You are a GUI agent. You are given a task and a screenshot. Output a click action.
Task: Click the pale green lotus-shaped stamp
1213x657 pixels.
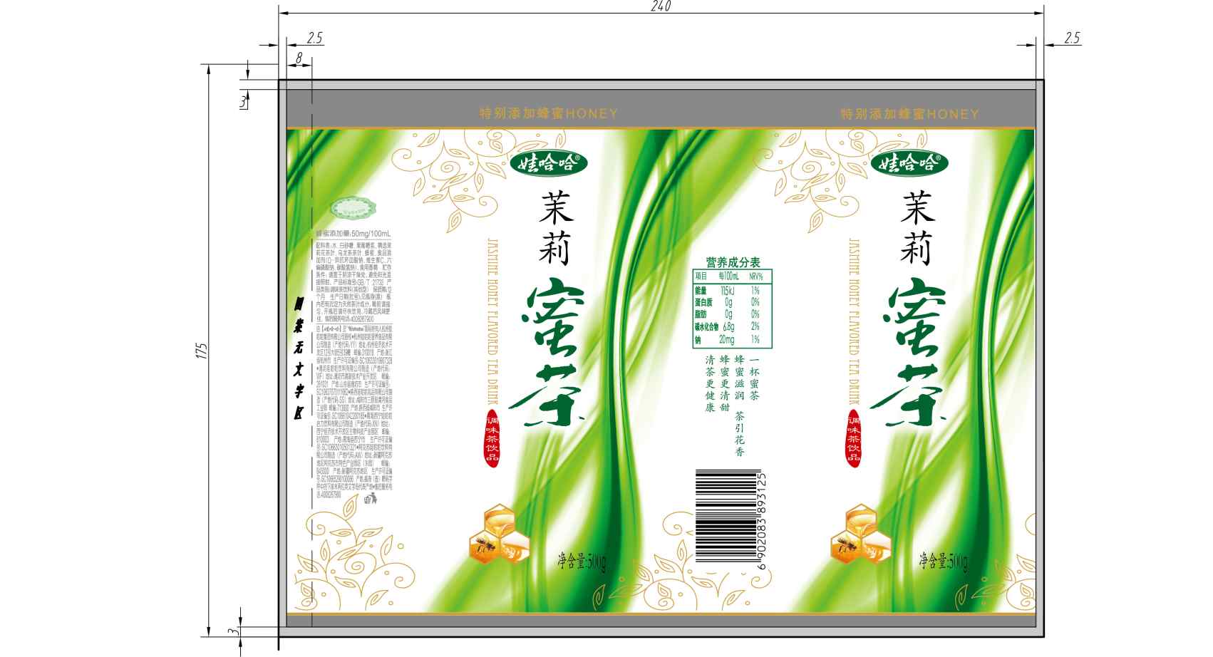[x=353, y=209]
